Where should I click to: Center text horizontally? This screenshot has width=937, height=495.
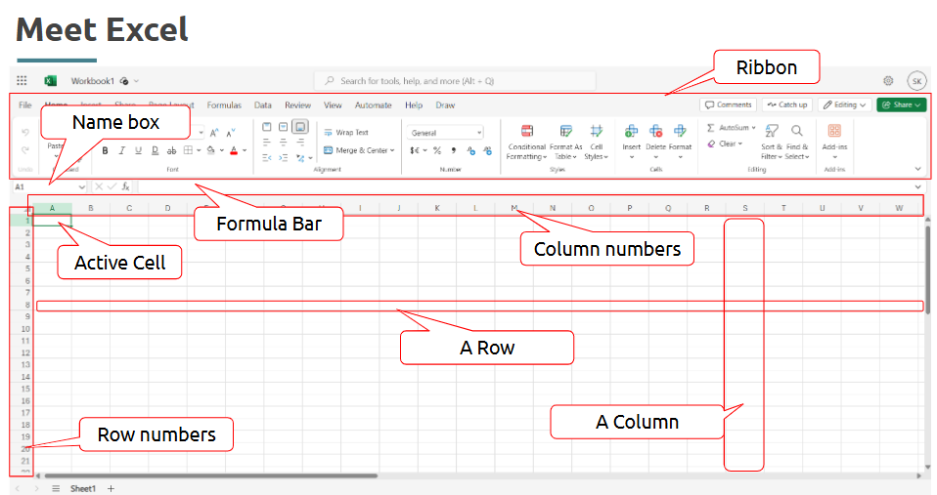coord(284,142)
